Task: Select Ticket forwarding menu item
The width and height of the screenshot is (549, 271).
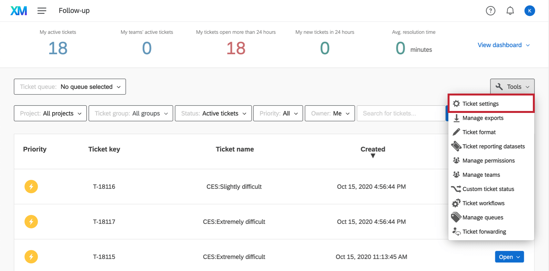Action: [491, 231]
